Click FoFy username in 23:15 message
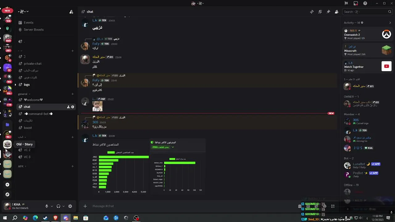The width and height of the screenshot is (395, 222). point(96,80)
